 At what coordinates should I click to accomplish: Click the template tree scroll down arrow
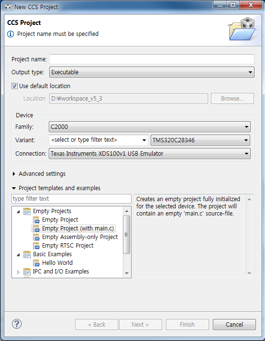tap(127, 273)
